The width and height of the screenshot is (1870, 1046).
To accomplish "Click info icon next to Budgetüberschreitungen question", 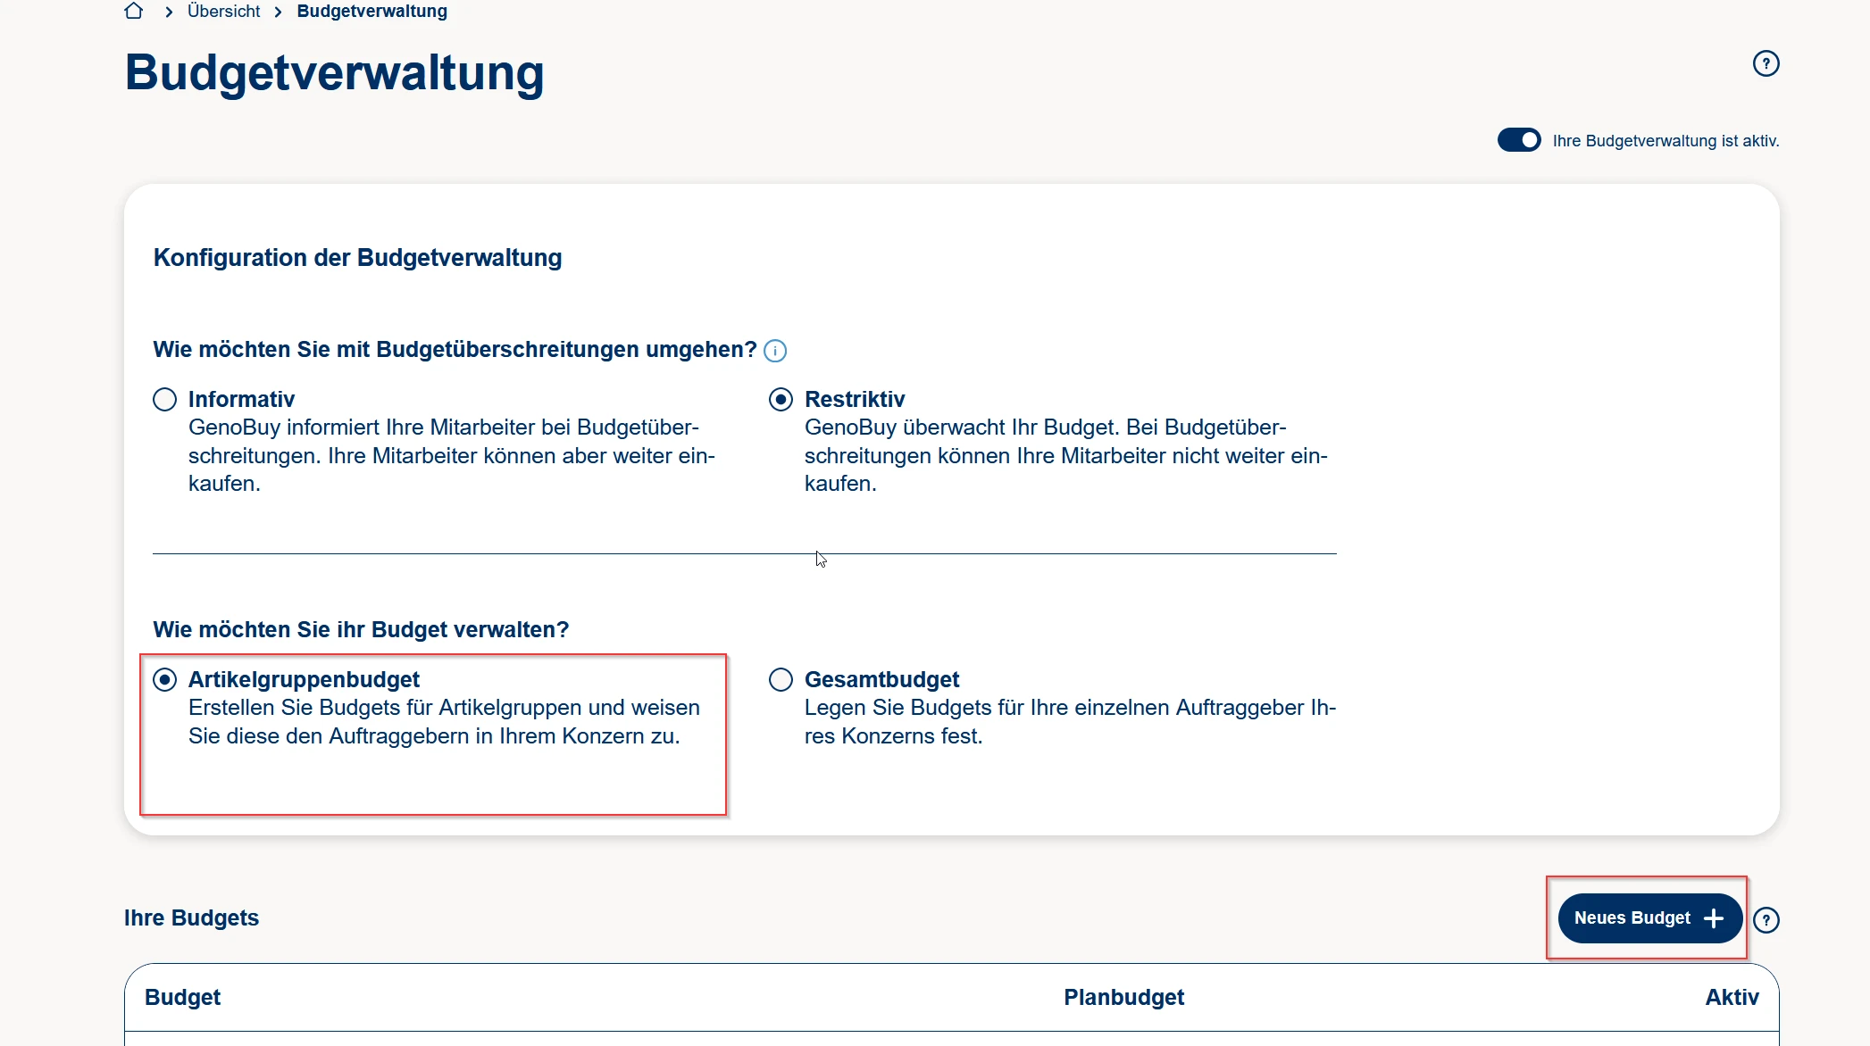I will point(775,351).
